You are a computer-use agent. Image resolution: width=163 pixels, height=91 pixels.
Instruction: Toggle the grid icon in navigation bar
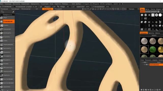click(118, 9)
